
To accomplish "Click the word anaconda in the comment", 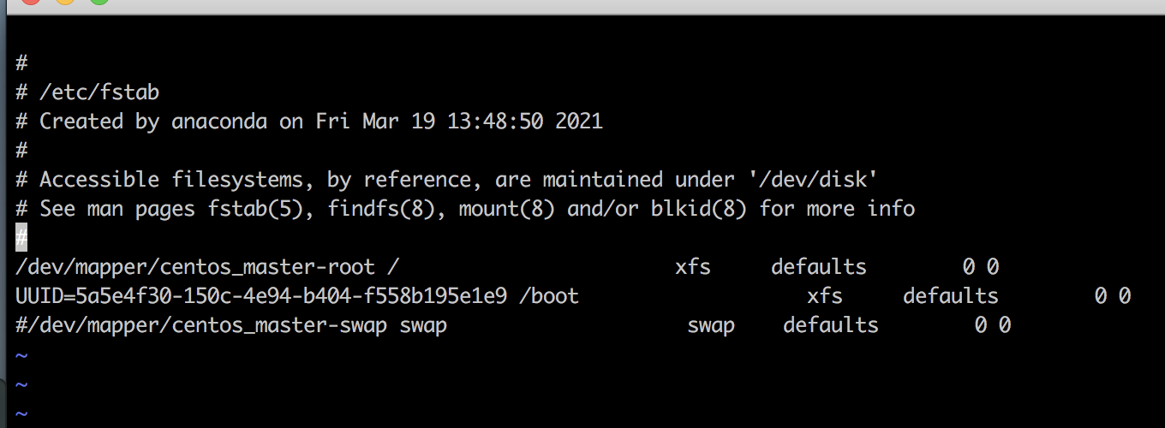I will 219,121.
